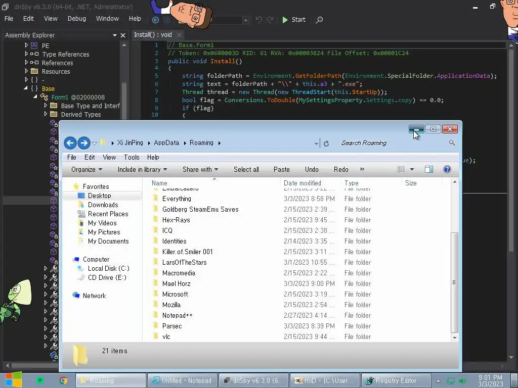The height and width of the screenshot is (388, 518).
Task: Switch to HxD taskbar button
Action: (x=325, y=380)
